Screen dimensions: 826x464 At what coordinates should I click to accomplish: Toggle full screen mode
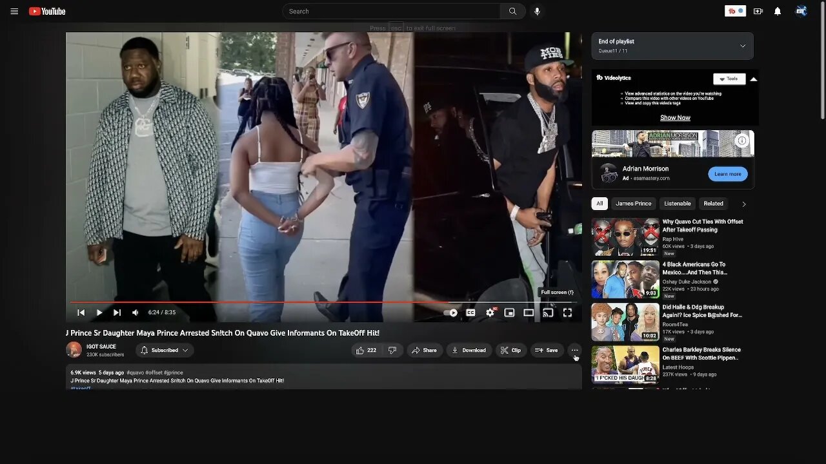(567, 313)
